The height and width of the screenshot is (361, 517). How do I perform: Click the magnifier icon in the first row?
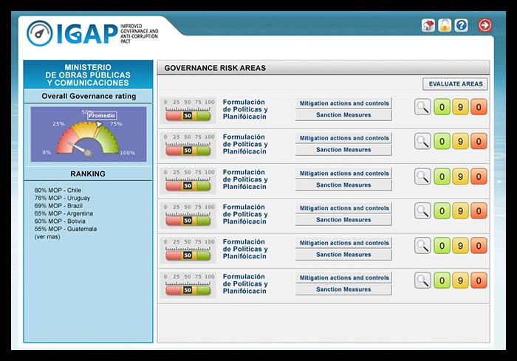[422, 107]
